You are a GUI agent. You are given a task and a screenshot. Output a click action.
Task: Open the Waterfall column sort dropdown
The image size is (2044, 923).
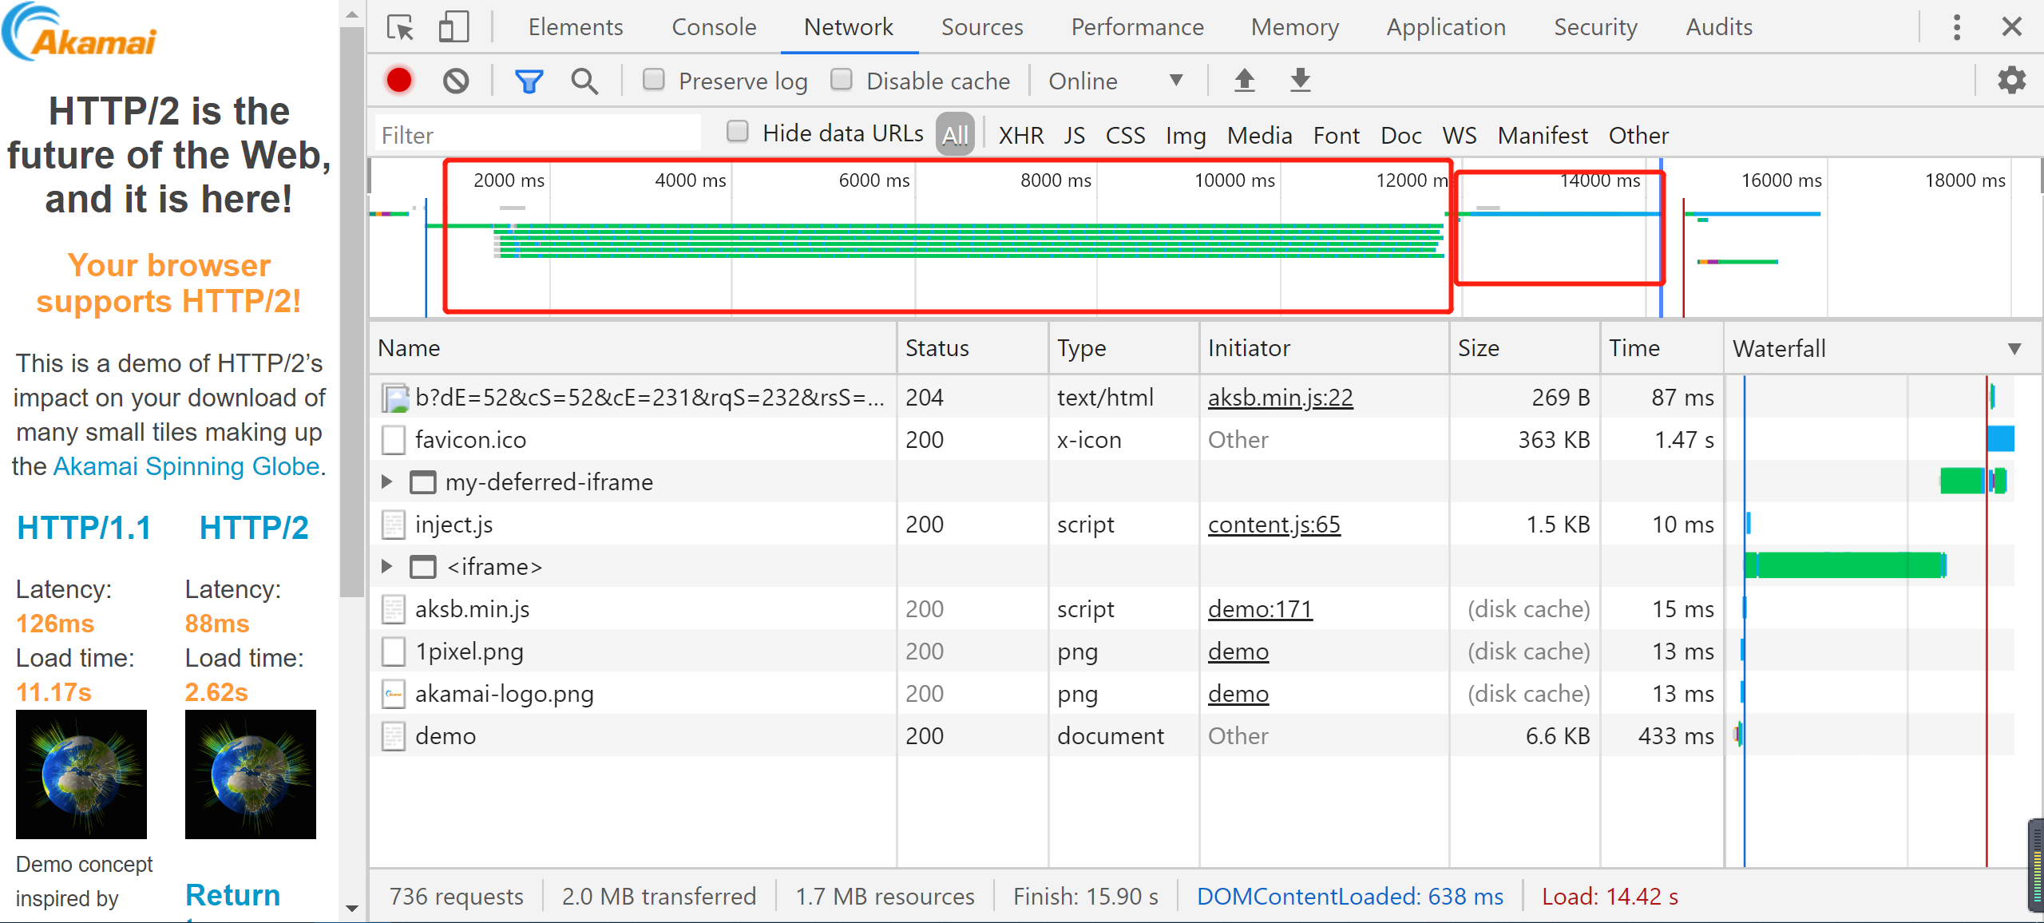(x=2014, y=349)
